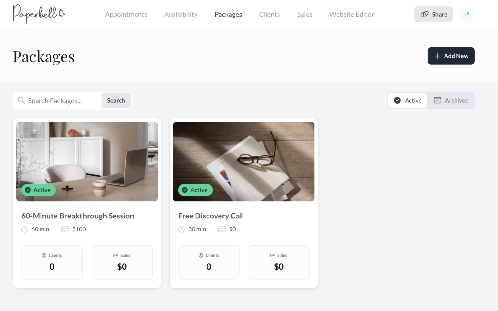This screenshot has height=311, width=498.
Task: Click the clock icon beside 60 min
Action: tap(25, 229)
